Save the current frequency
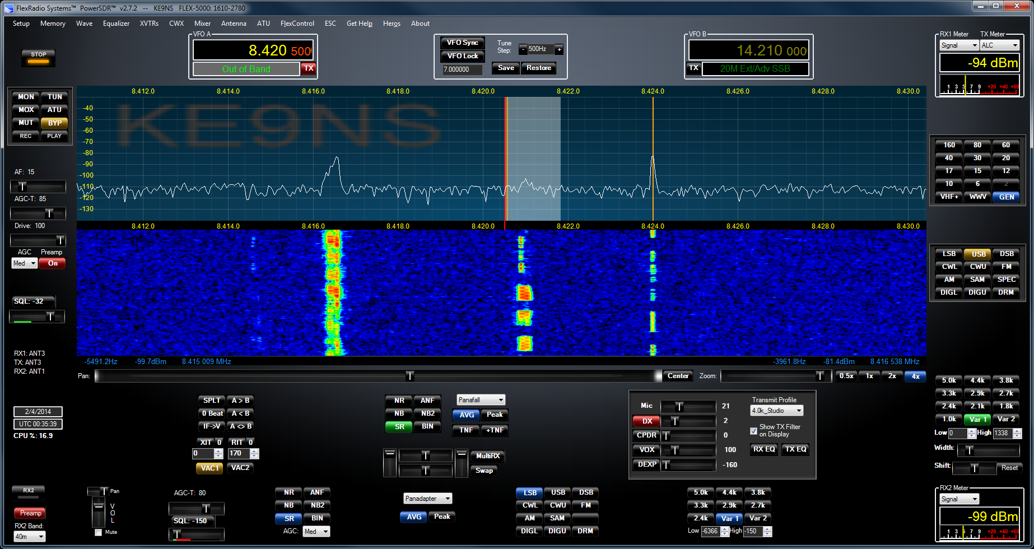1034x549 pixels. point(506,68)
